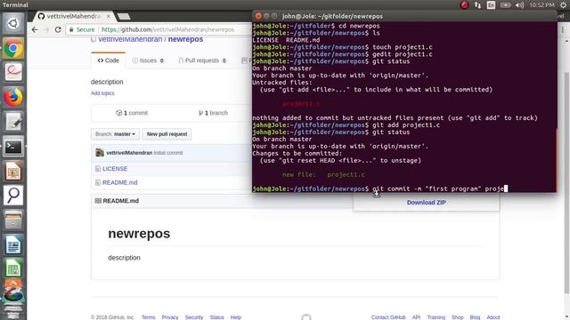Open the Issues tab
Screen dimensions: 570x320
(x=148, y=60)
